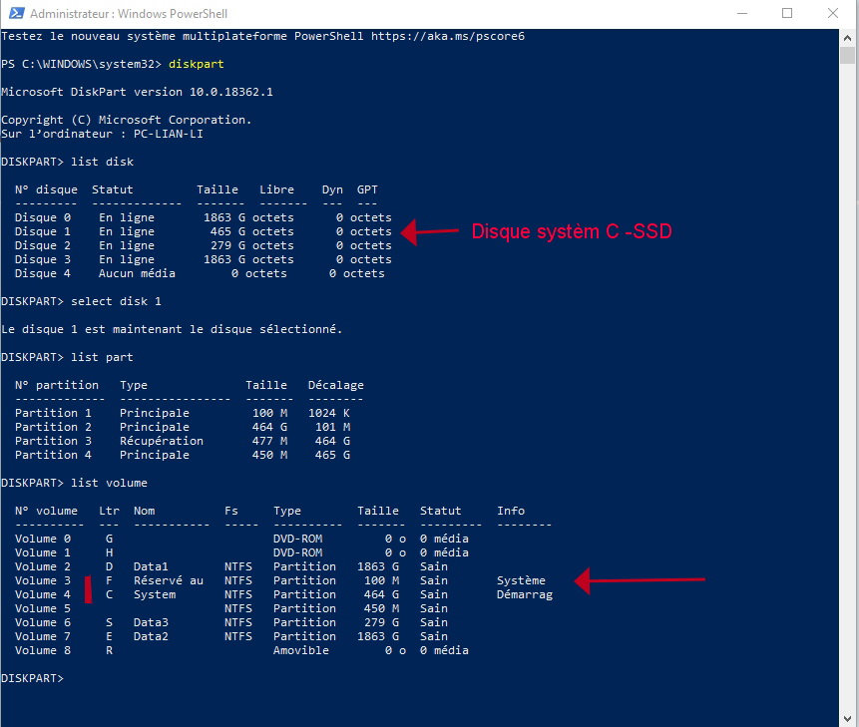Click the 'Amovible' volume type
The width and height of the screenshot is (859, 727).
click(301, 650)
